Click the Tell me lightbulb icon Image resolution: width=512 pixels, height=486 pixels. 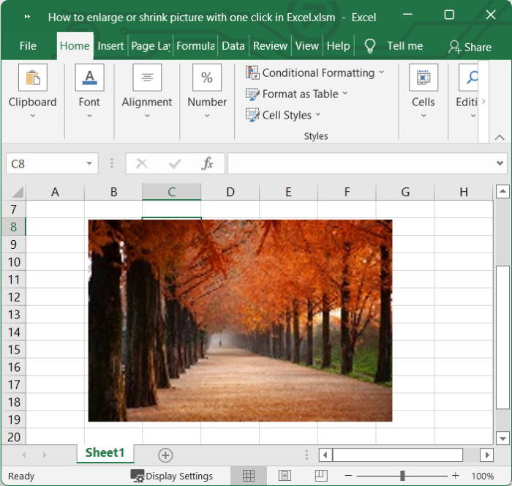370,46
